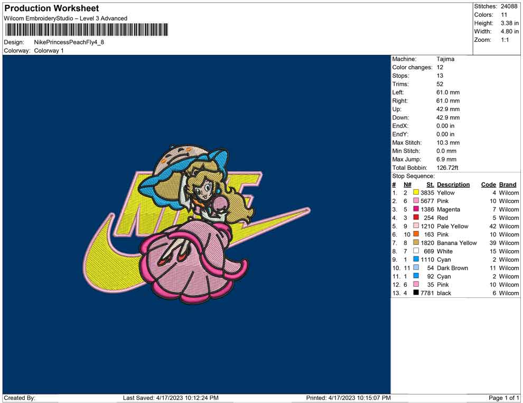Click the cyan swatch in row 9

[416, 259]
